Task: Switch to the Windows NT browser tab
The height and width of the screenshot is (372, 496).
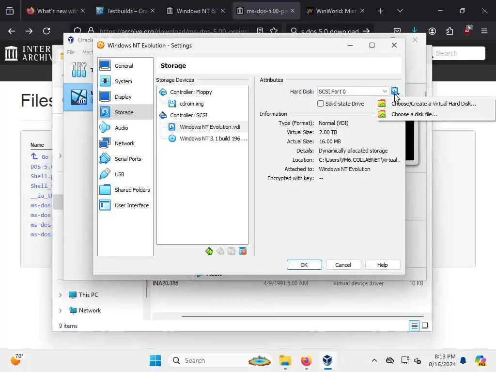Action: point(196,11)
